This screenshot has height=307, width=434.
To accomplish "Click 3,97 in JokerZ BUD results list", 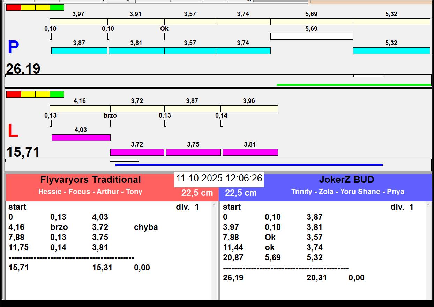I will pos(231,227).
